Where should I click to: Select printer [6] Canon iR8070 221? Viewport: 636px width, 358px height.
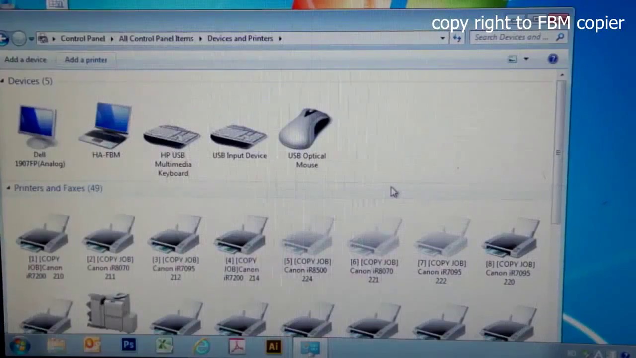pyautogui.click(x=374, y=251)
